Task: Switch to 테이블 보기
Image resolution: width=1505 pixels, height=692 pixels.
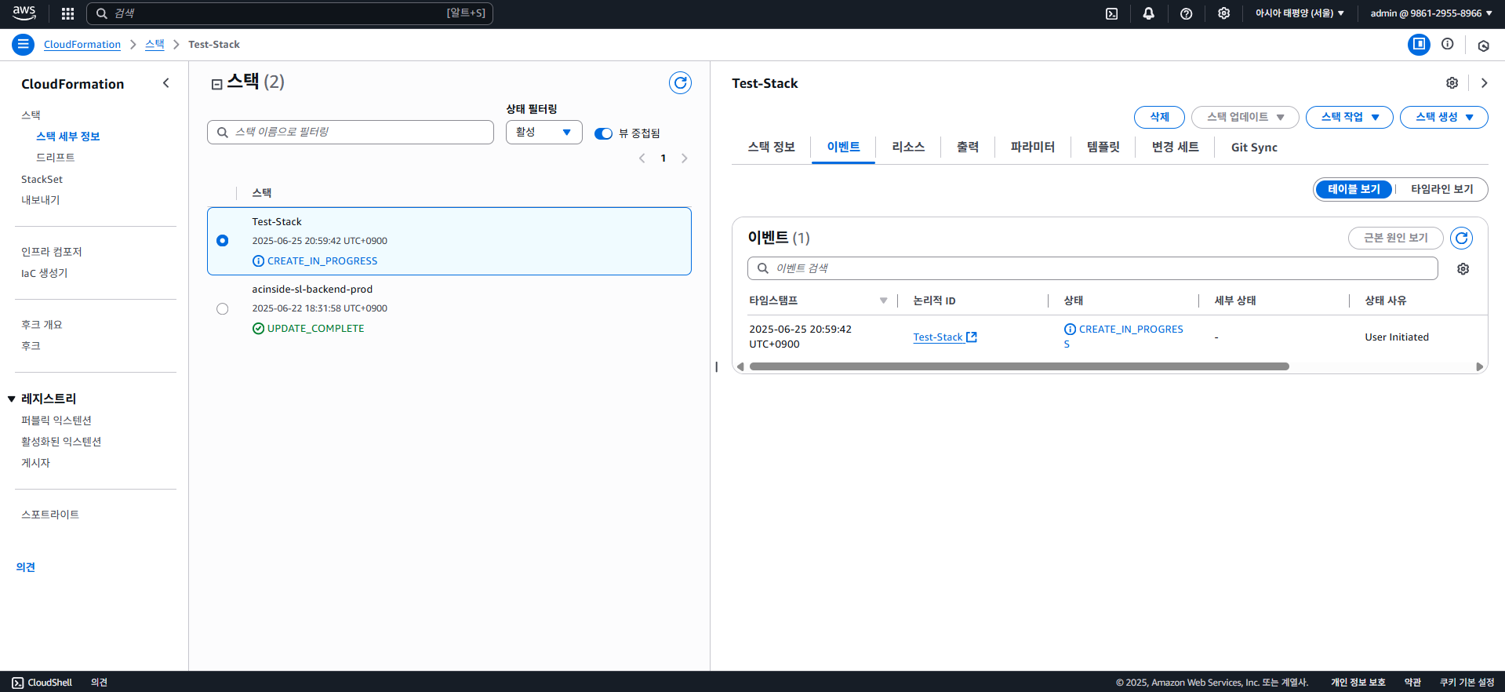Action: (x=1354, y=189)
